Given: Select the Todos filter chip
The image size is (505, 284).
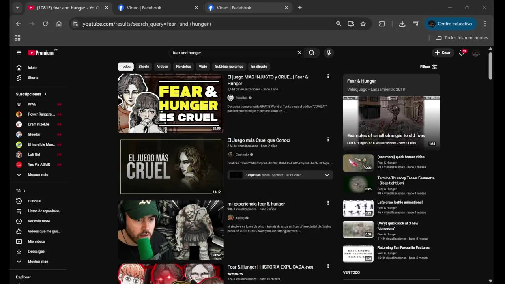Looking at the screenshot, I should tap(126, 67).
